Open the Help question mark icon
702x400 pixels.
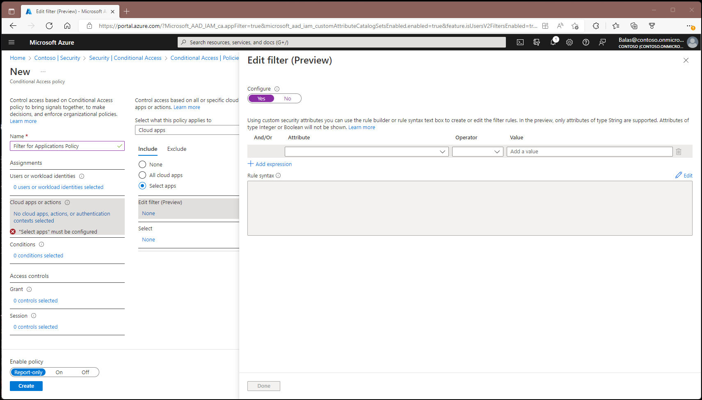point(586,42)
